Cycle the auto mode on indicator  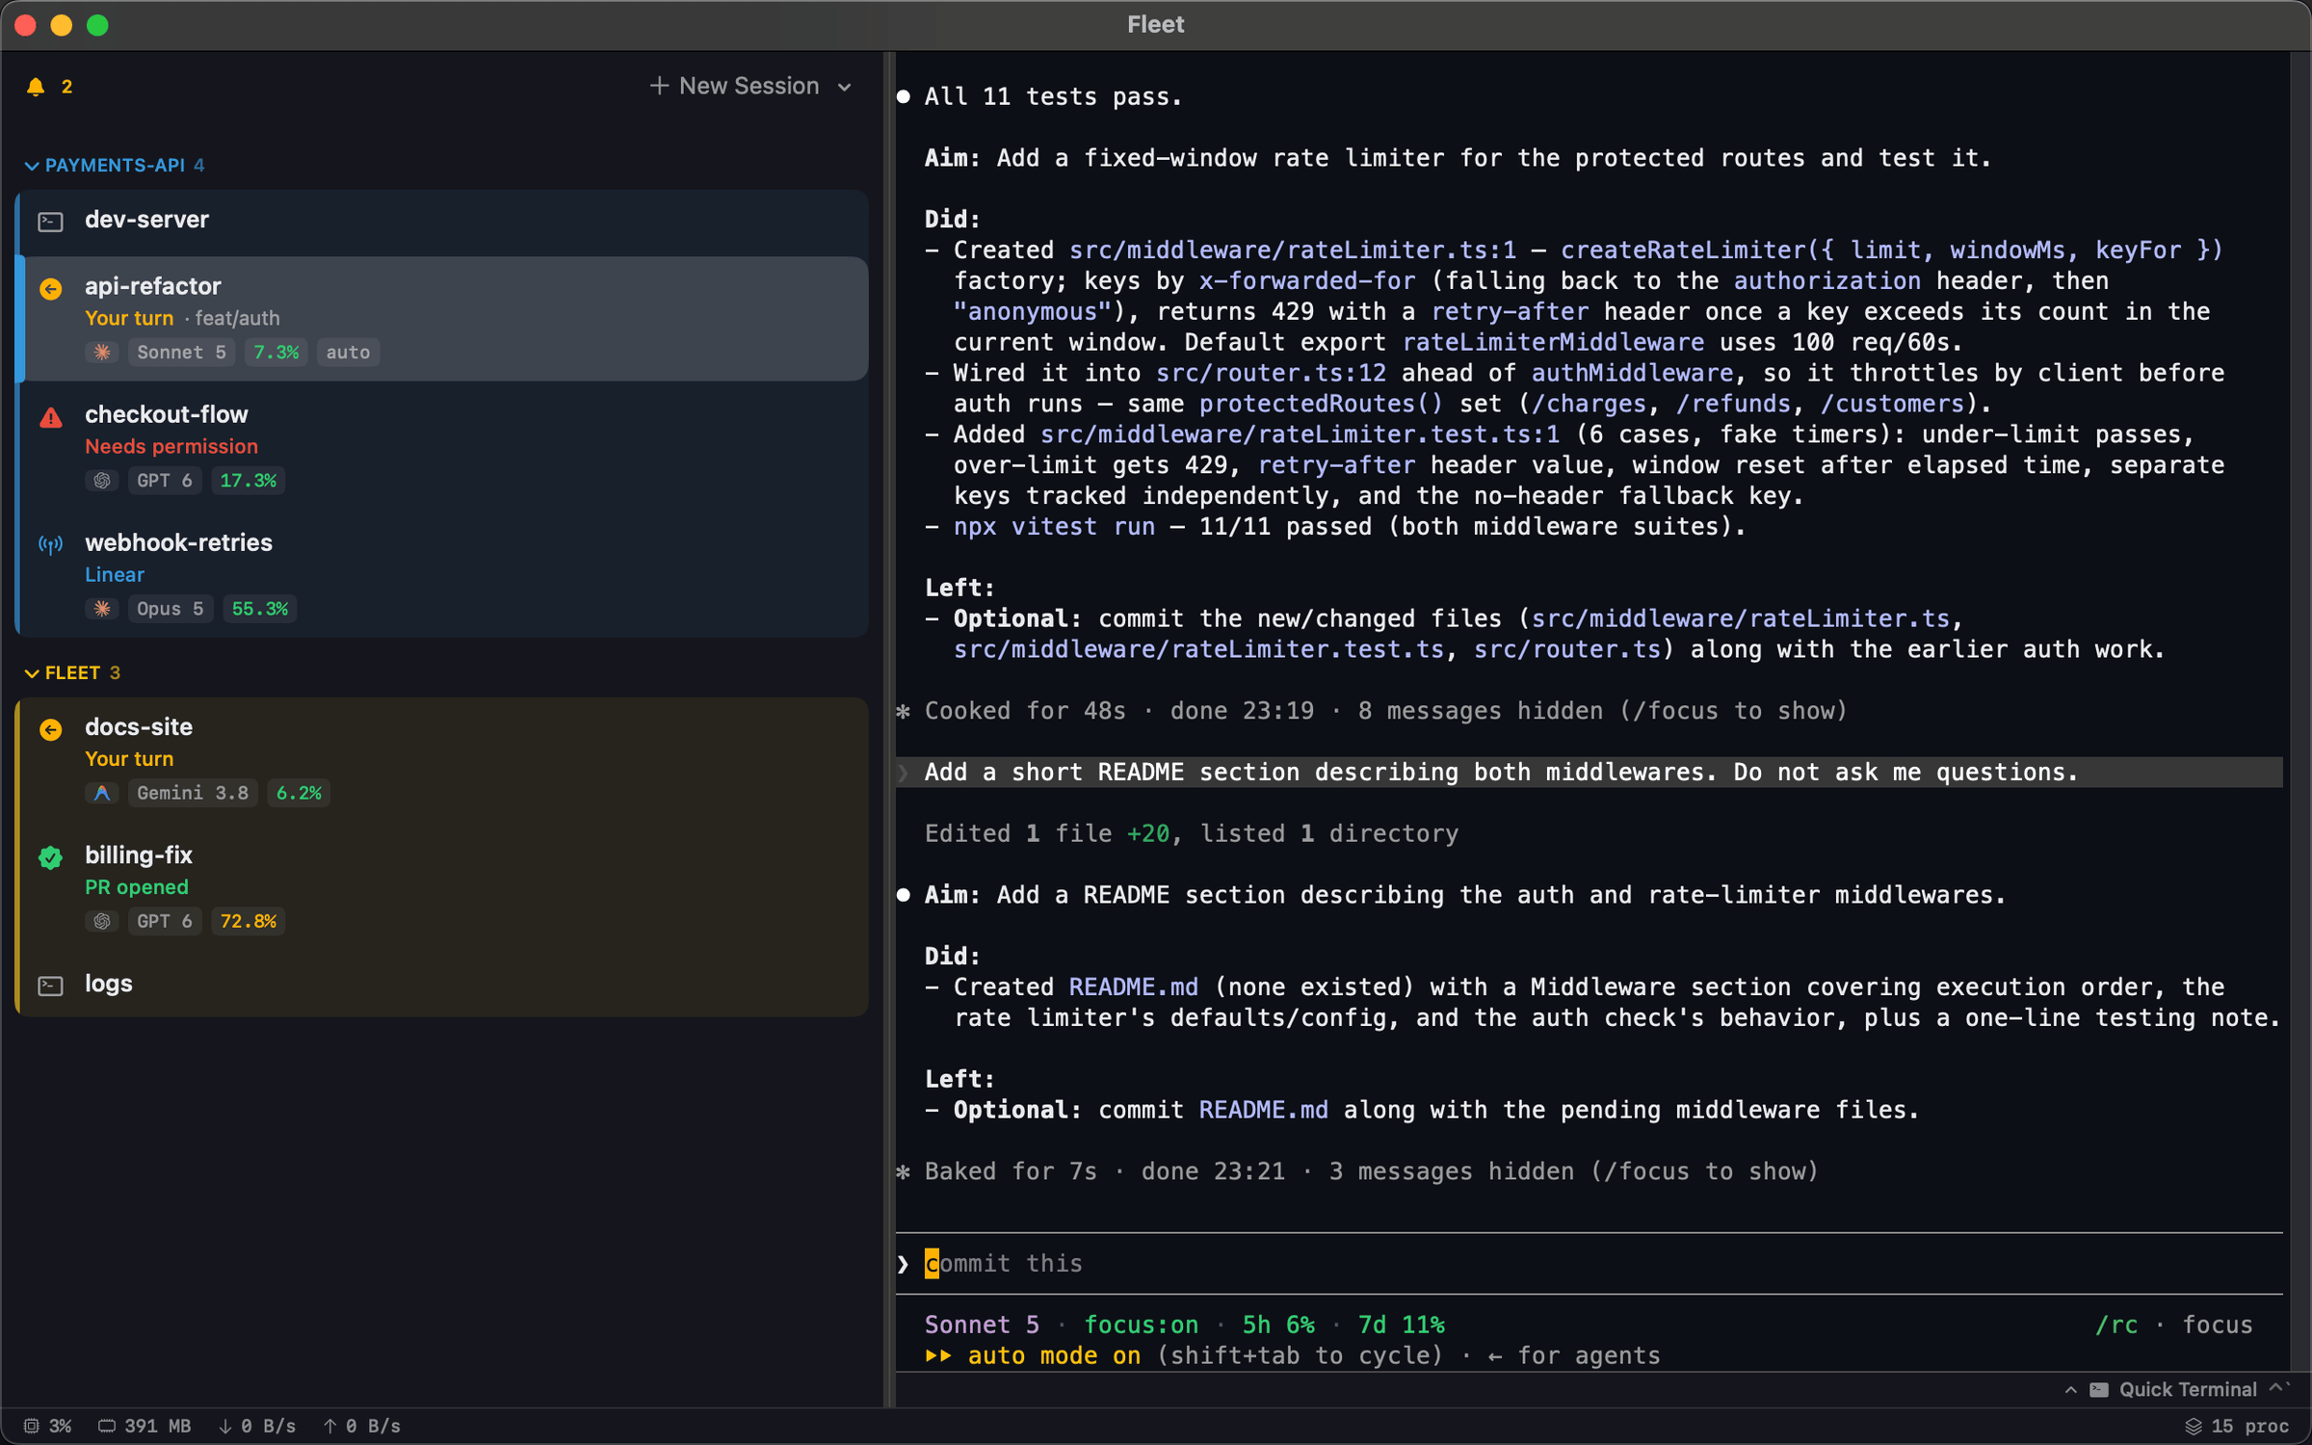1034,1355
